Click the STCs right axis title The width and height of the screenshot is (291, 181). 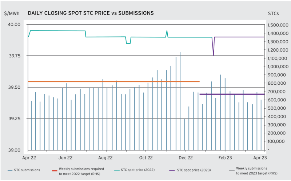click(274, 13)
